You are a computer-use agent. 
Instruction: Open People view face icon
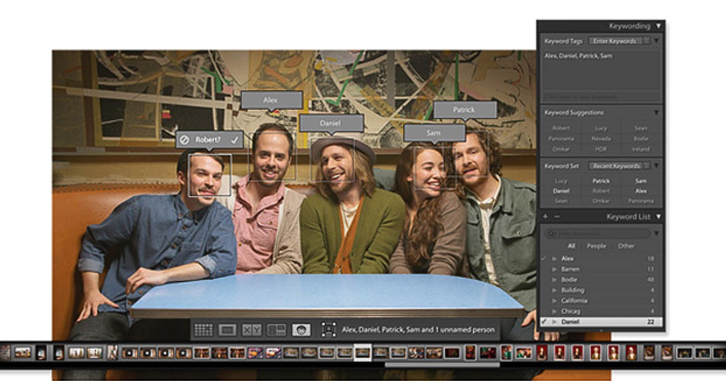[301, 330]
